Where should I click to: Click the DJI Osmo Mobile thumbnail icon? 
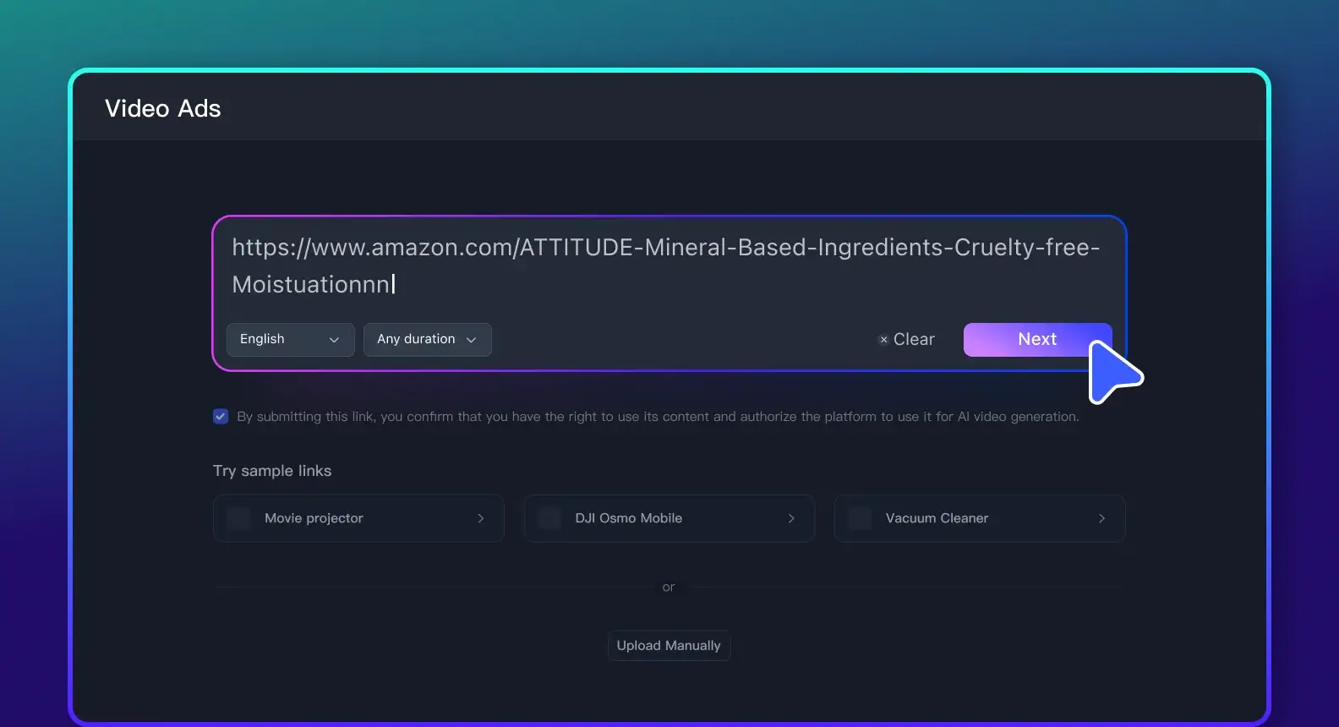(x=549, y=518)
